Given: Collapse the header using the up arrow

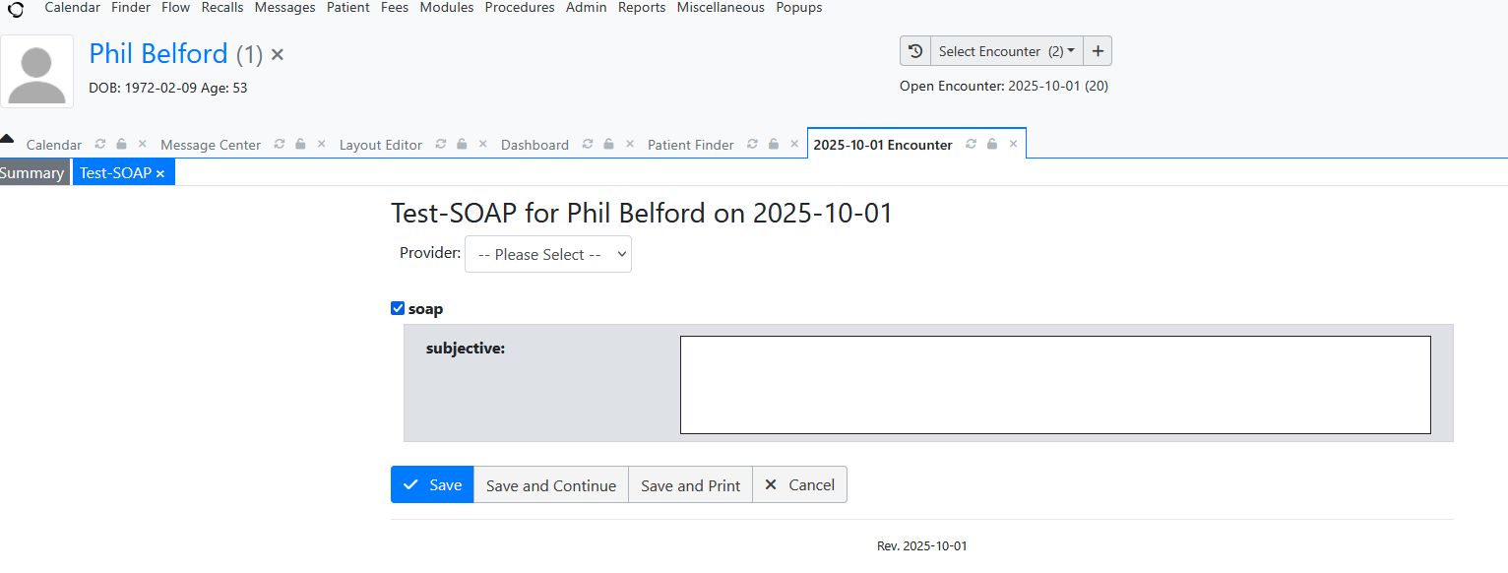Looking at the screenshot, I should (7, 139).
